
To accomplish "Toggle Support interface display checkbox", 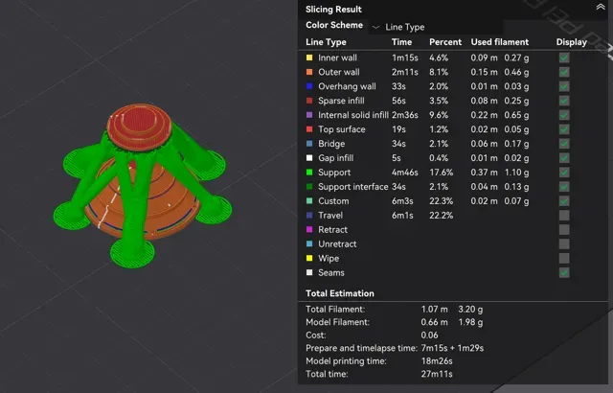I will [564, 187].
